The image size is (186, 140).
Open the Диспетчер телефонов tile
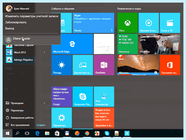[x=83, y=65]
